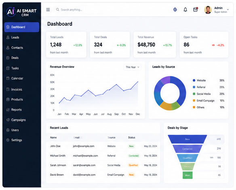Click the Website legend color dot
Viewport: 236px width, 190px height.
point(194,80)
